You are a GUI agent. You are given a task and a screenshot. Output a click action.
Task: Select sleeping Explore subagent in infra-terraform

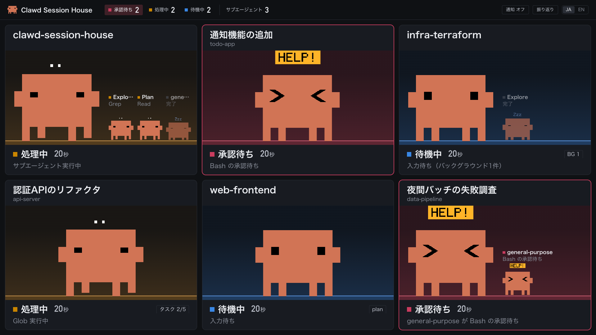coord(517,129)
